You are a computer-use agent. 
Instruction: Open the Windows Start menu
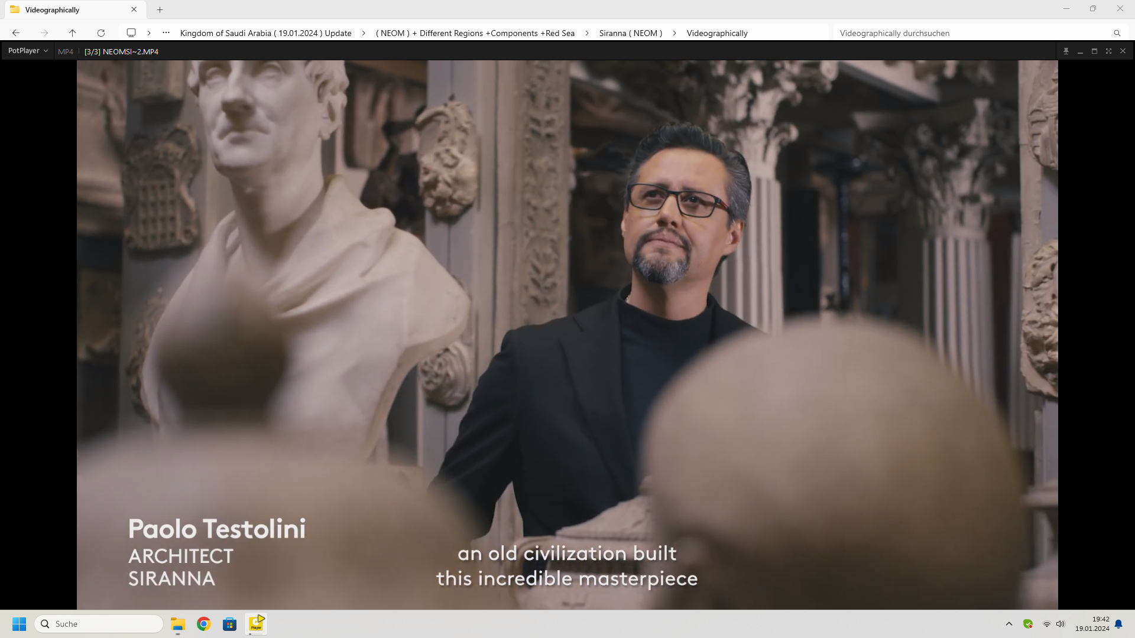click(20, 624)
